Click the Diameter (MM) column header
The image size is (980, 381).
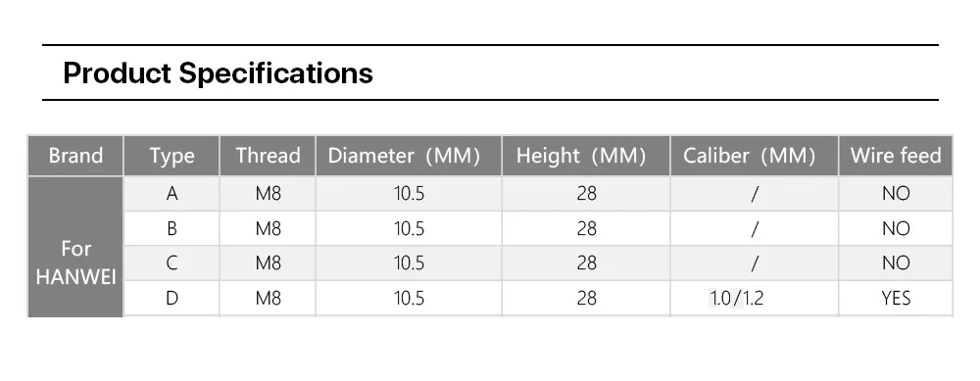409,156
